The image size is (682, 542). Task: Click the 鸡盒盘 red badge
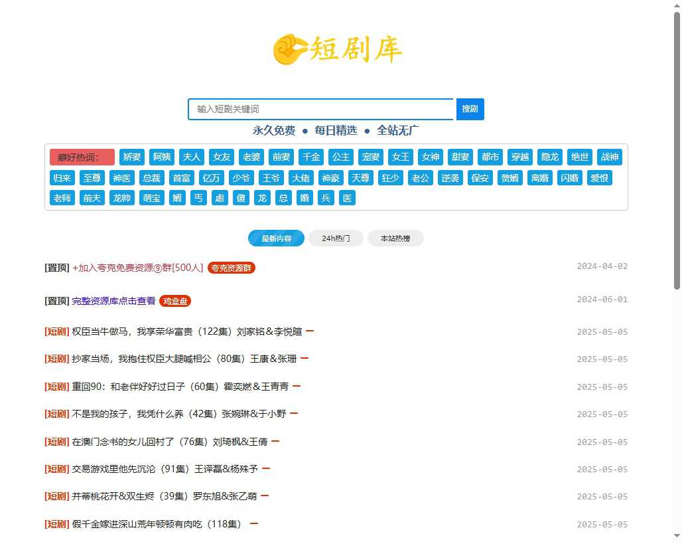click(x=175, y=301)
